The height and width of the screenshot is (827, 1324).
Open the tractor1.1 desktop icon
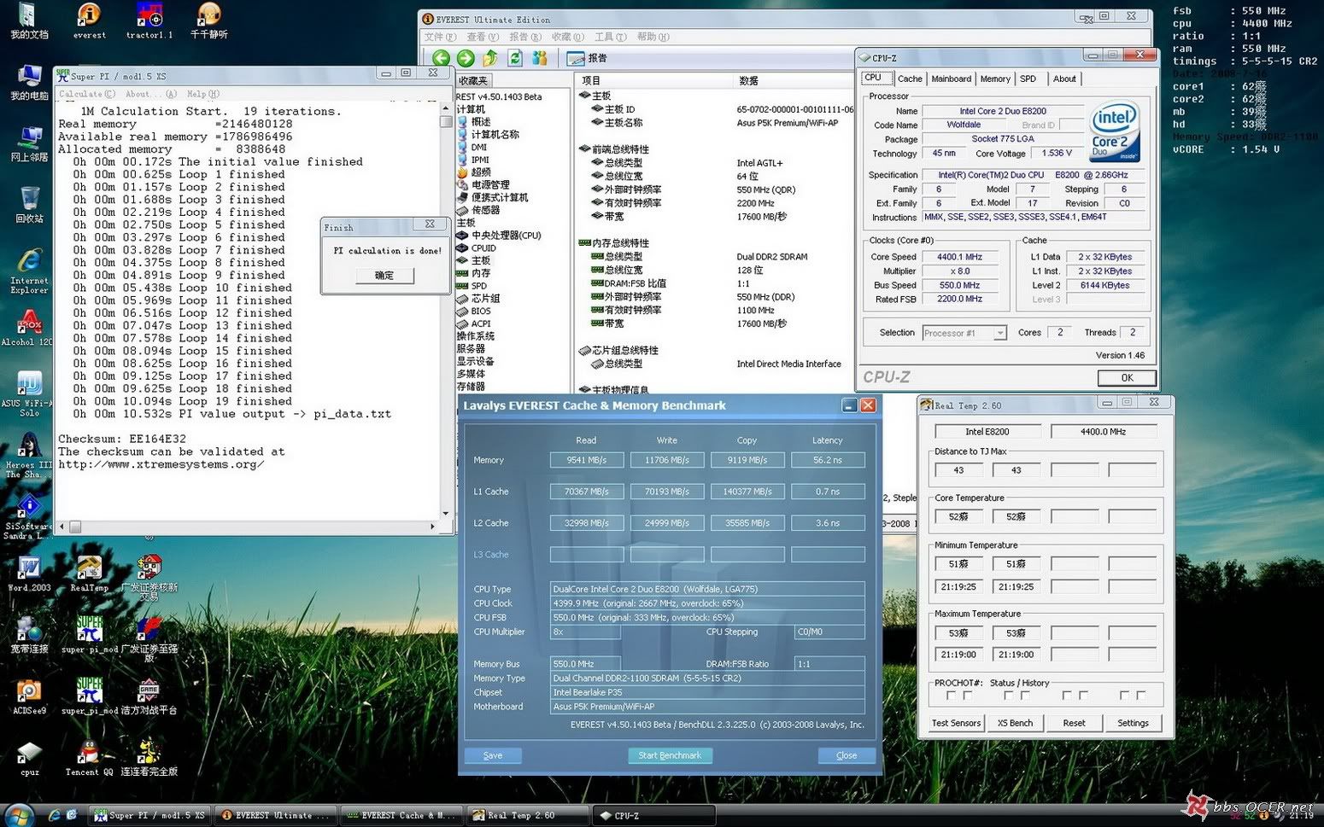[149, 21]
